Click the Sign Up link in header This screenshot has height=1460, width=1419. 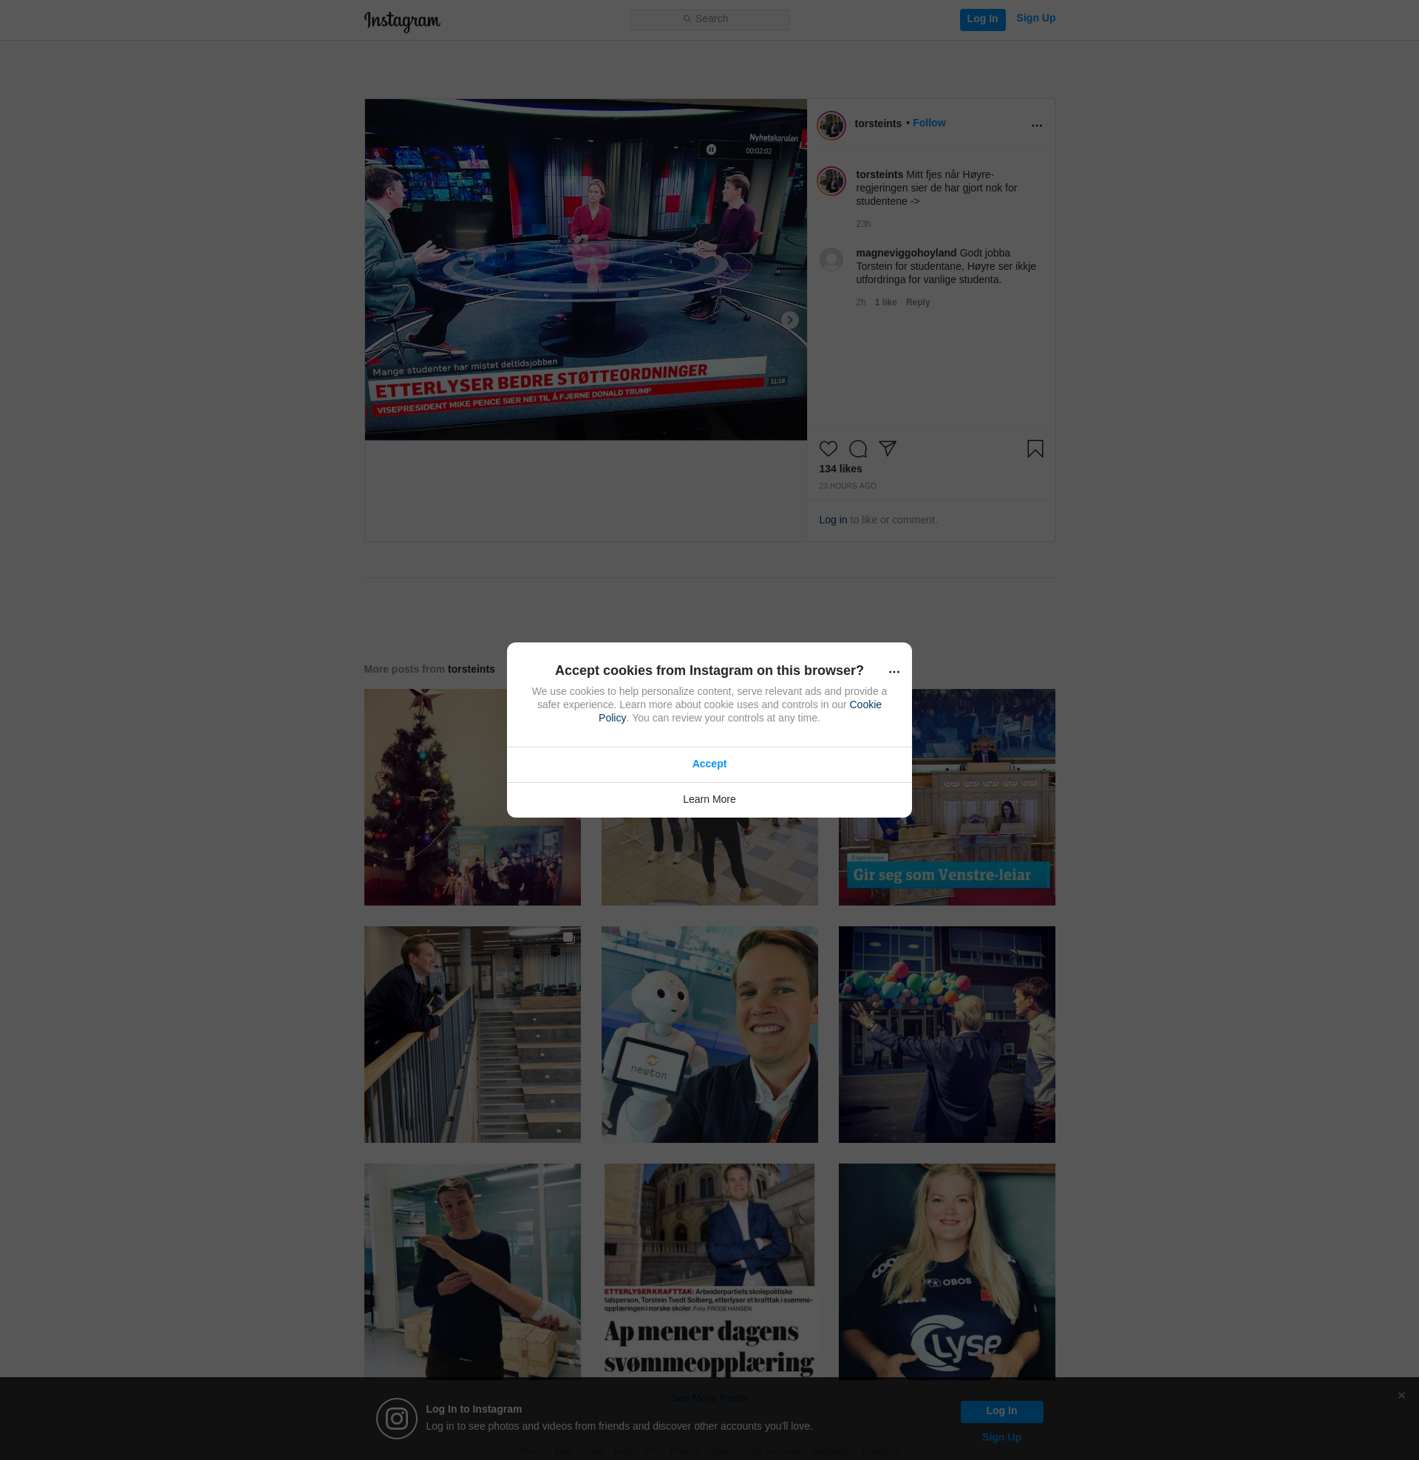point(1035,18)
